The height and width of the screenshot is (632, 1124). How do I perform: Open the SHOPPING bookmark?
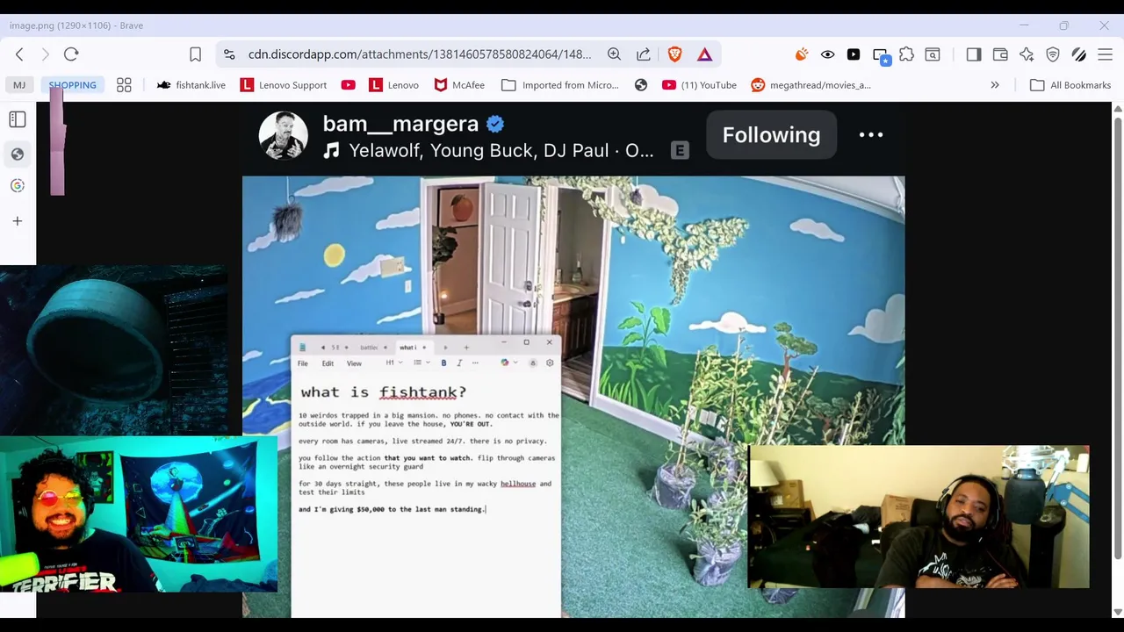72,85
